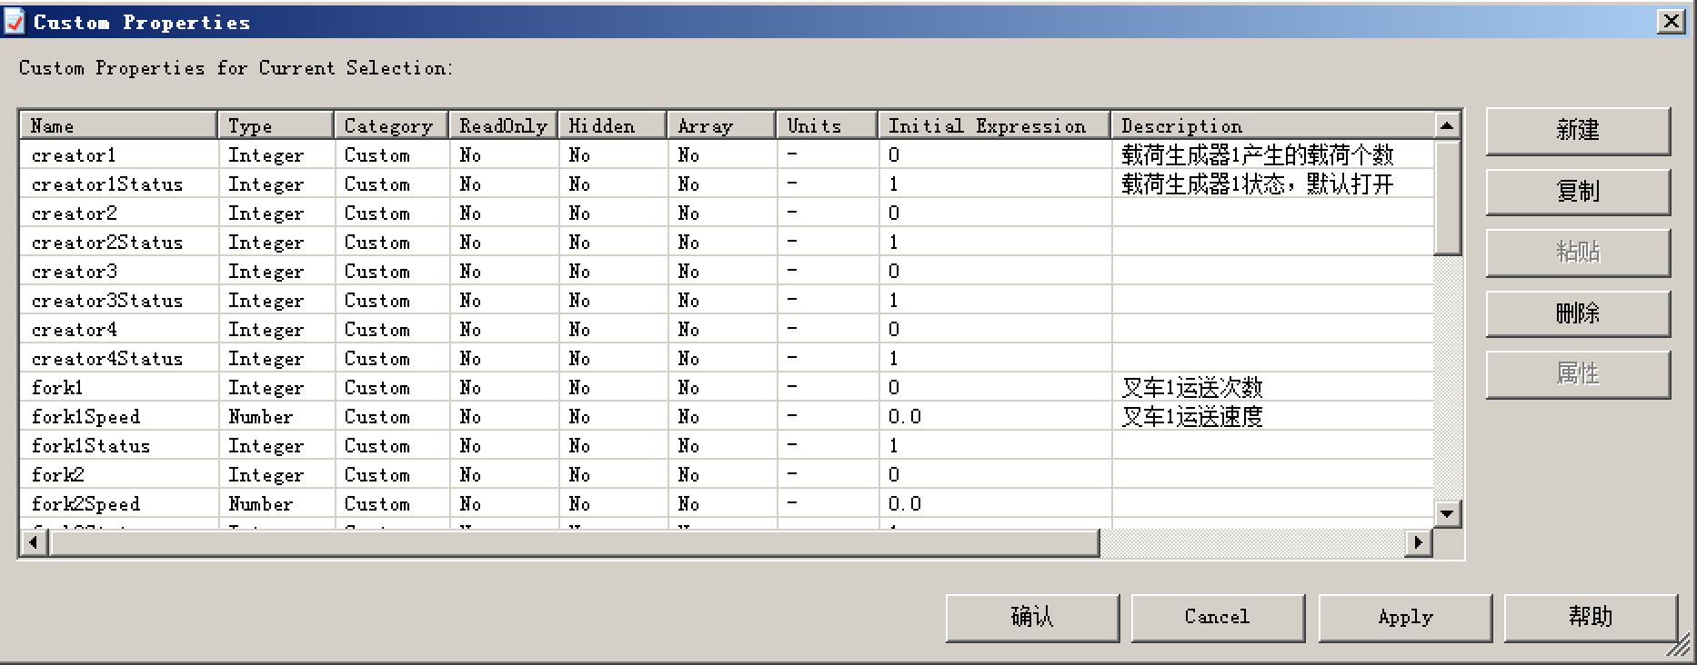The height and width of the screenshot is (665, 1697).
Task: Click the Type column header
Action: click(x=276, y=126)
